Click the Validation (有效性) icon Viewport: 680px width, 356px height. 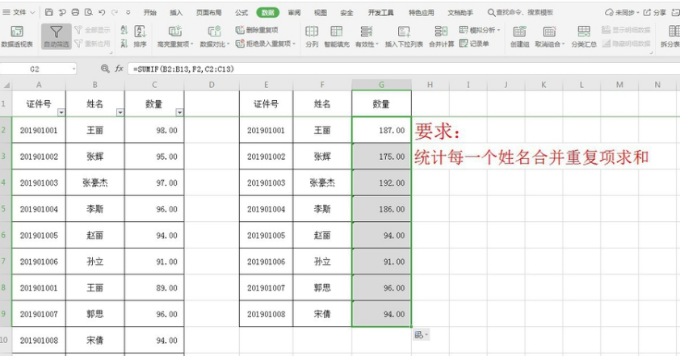[x=367, y=31]
